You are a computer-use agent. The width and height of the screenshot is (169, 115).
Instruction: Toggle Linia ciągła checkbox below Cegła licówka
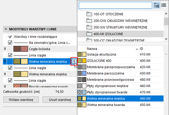[10, 55]
